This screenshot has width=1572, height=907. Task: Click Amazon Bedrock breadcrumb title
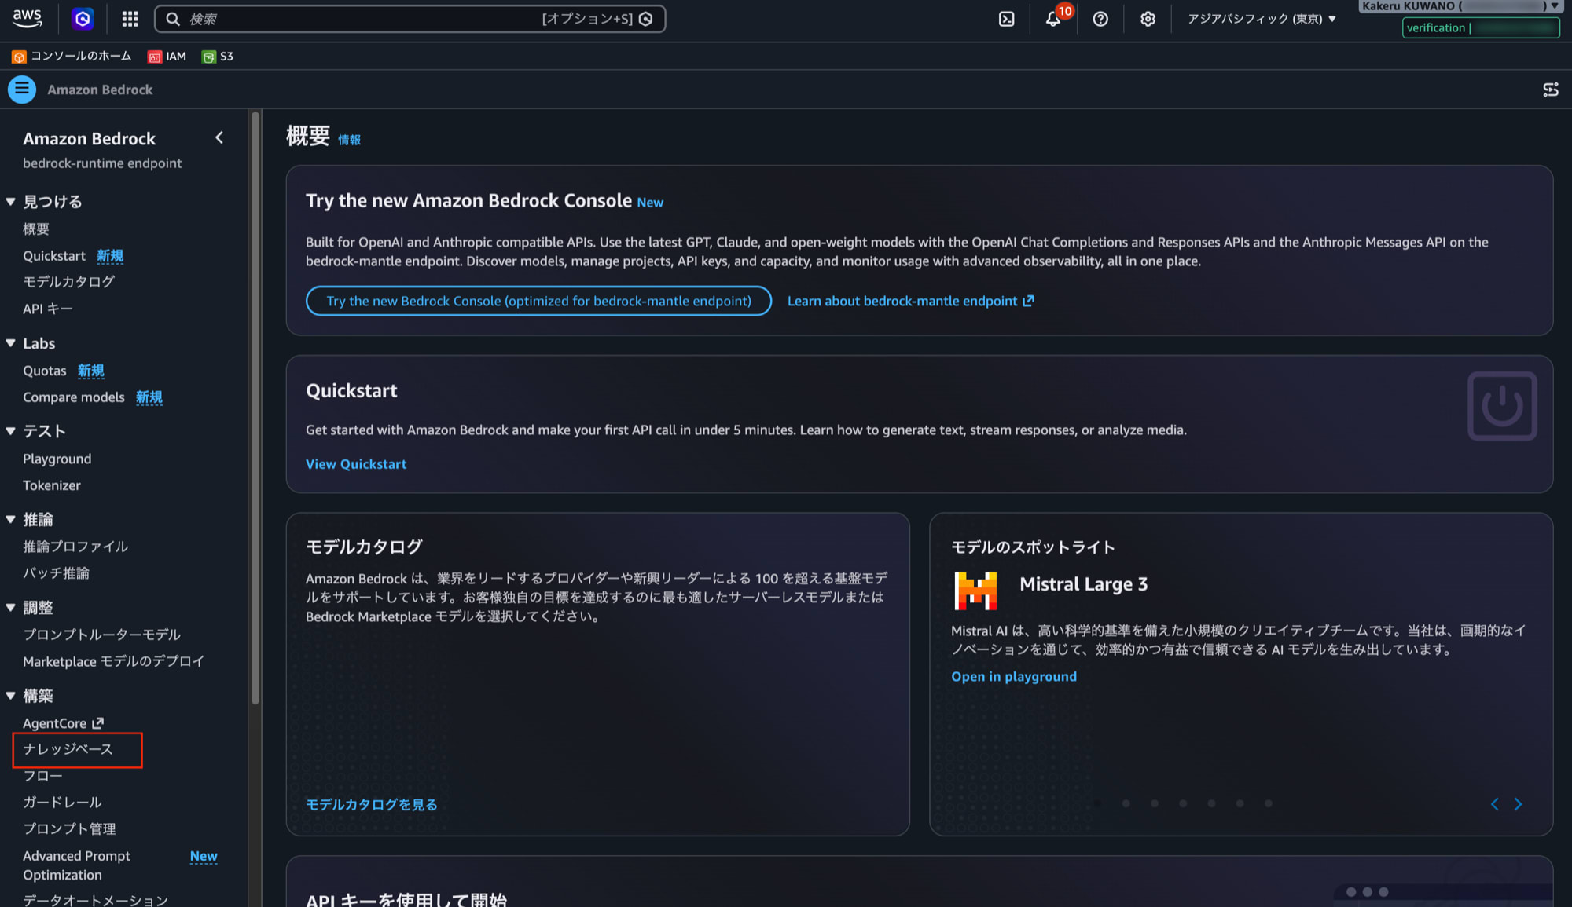tap(100, 90)
